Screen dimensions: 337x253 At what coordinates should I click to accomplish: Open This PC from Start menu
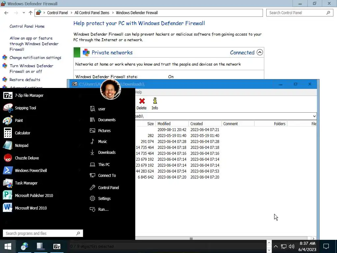(x=100, y=165)
